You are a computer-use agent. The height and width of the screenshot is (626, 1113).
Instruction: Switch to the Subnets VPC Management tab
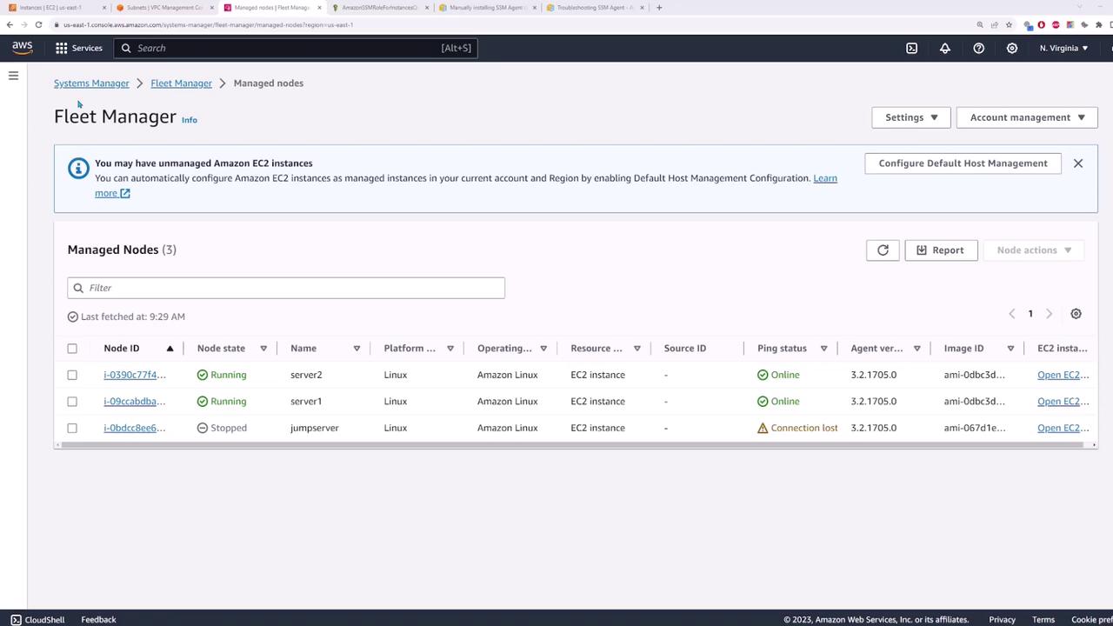(x=163, y=8)
